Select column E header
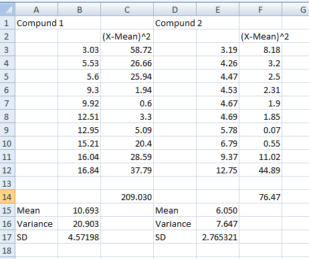The height and width of the screenshot is (259, 309). coord(218,9)
